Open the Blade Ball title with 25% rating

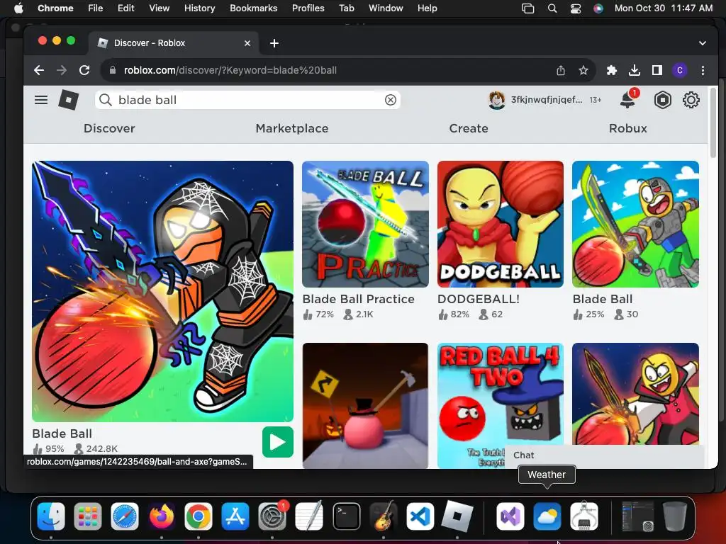603,300
